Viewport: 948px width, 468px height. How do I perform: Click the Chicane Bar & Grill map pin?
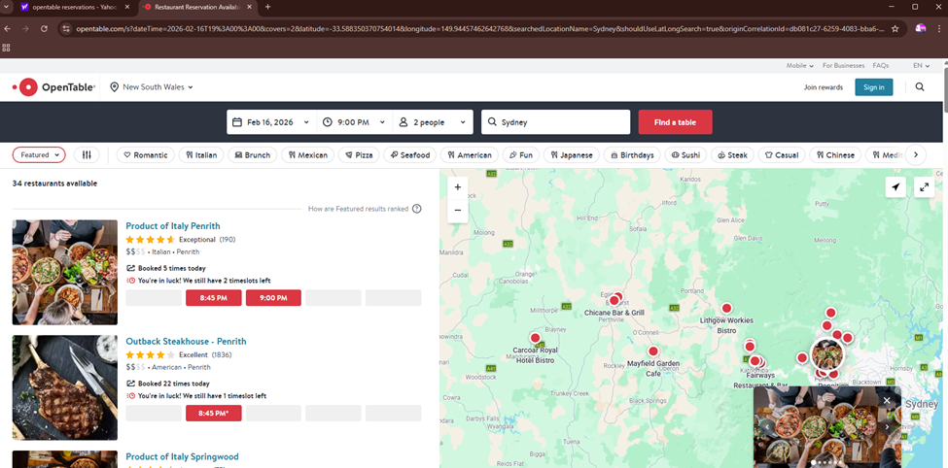614,300
